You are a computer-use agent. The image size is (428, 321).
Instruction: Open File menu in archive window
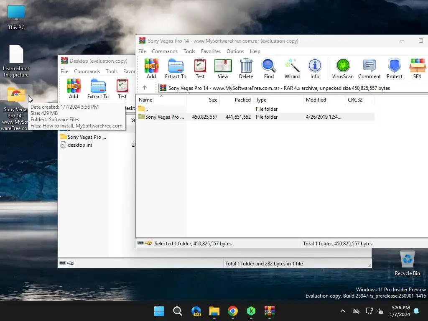tap(142, 51)
